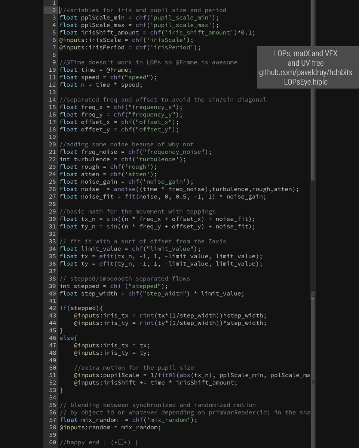The width and height of the screenshot is (359, 448).
Task: Click the line 'float pplScale_max = chf('pupil_scale_max');'
Action: click(x=139, y=25)
